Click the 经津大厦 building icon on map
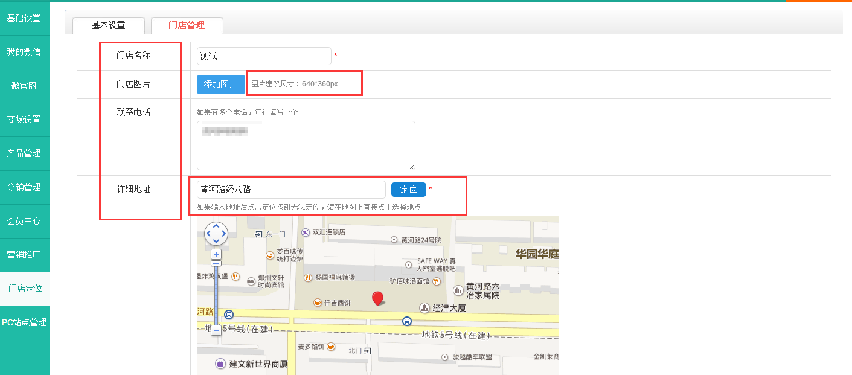This screenshot has width=852, height=375. pyautogui.click(x=425, y=308)
